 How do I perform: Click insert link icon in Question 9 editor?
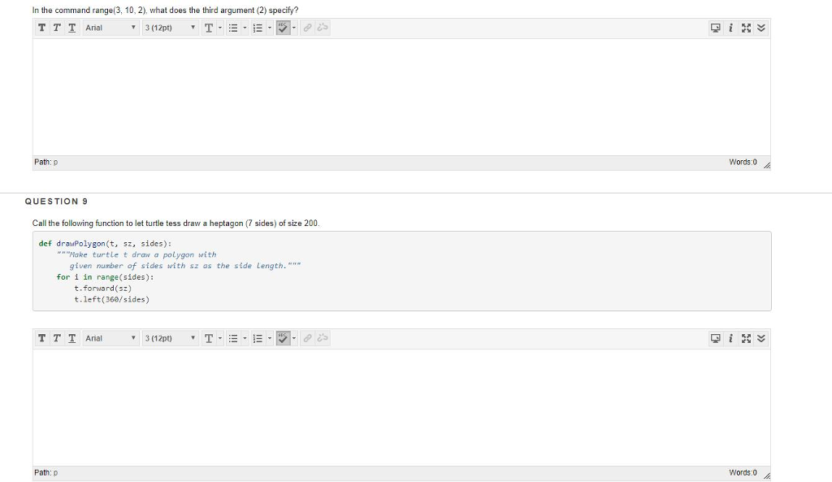coord(307,338)
